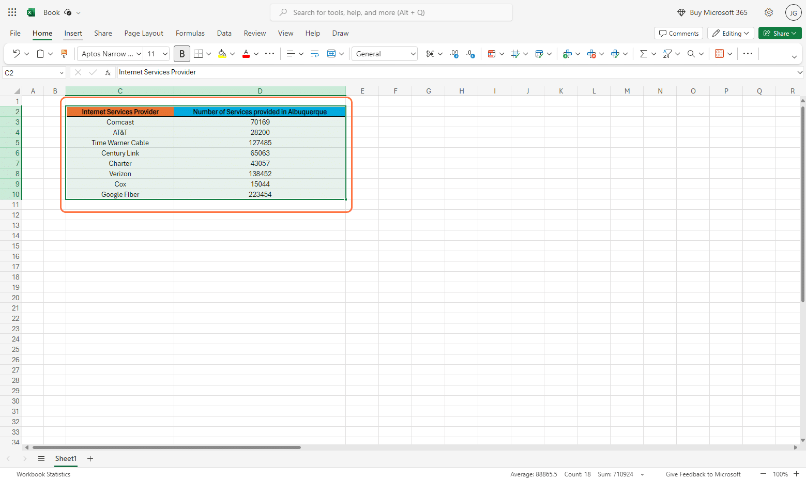Screen dimensions: 806x479
Task: Click in the search tools box
Action: (391, 12)
